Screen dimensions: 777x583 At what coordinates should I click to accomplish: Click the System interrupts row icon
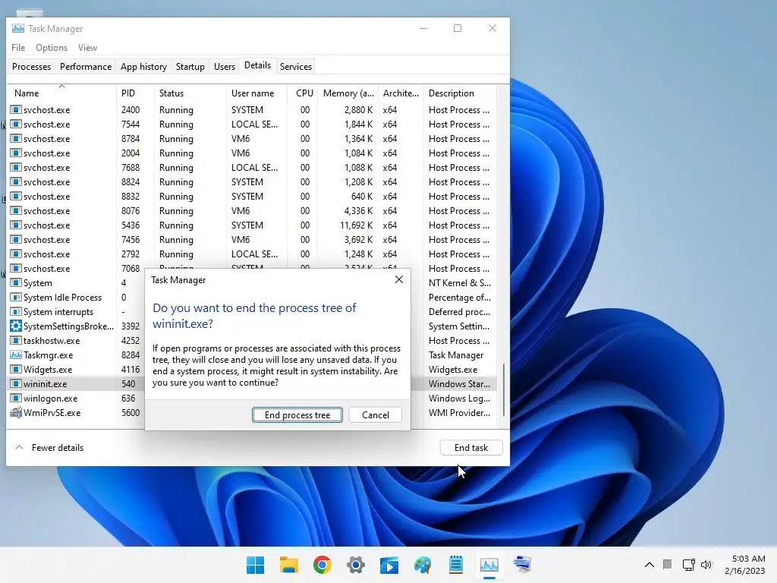(16, 312)
